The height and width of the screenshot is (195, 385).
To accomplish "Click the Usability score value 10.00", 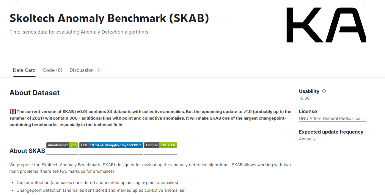I will tap(304, 98).
